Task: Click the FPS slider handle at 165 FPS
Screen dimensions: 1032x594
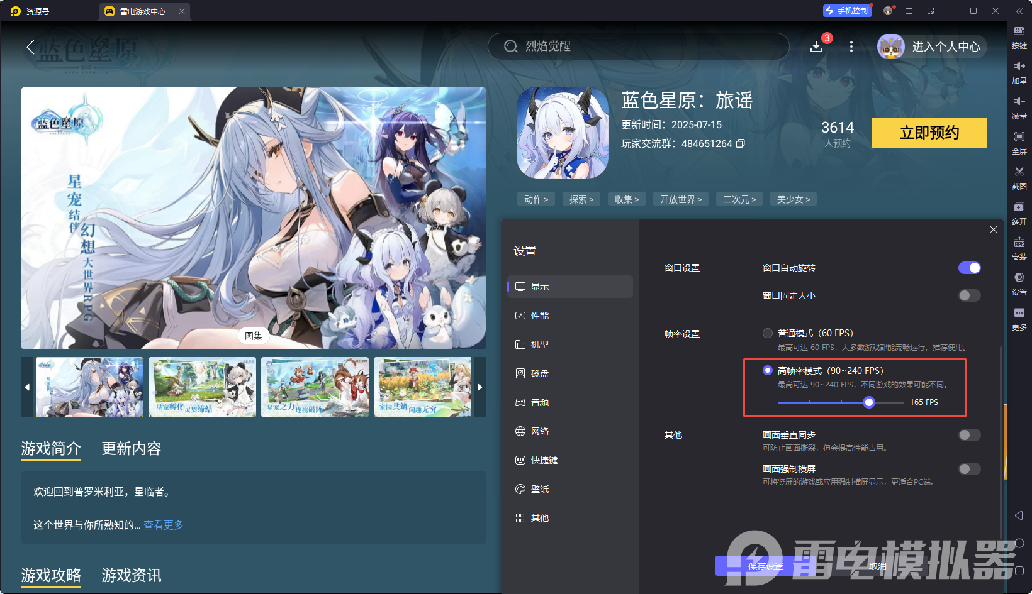Action: (869, 402)
